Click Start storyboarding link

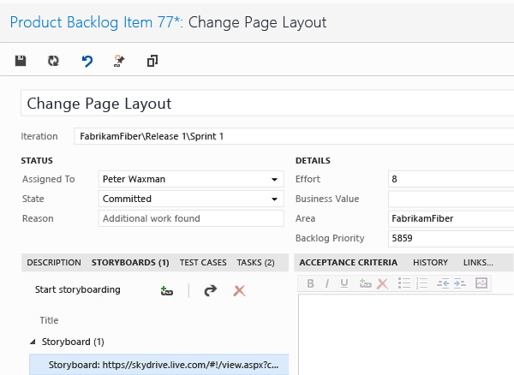(78, 289)
